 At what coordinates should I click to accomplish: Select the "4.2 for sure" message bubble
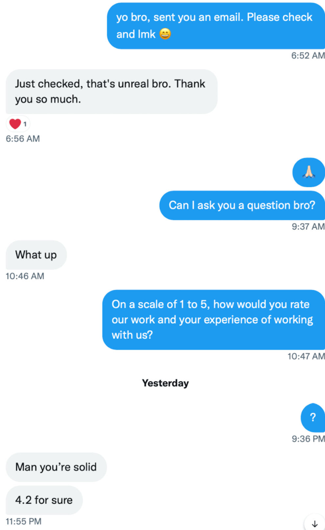tap(44, 500)
